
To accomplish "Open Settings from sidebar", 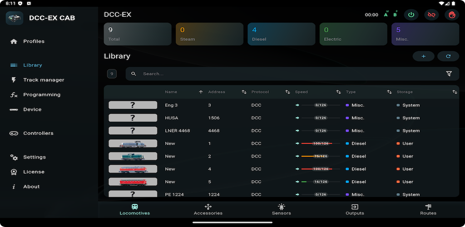I will 28,157.
